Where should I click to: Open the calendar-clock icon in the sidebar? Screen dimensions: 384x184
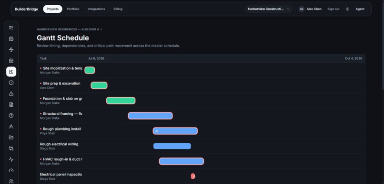pos(11,39)
